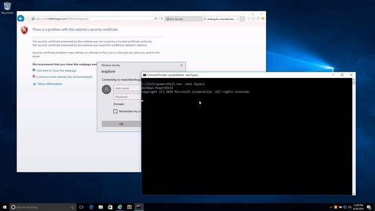Click the certificate problem heading text
Image resolution: width=375 pixels, height=211 pixels.
[76, 29]
